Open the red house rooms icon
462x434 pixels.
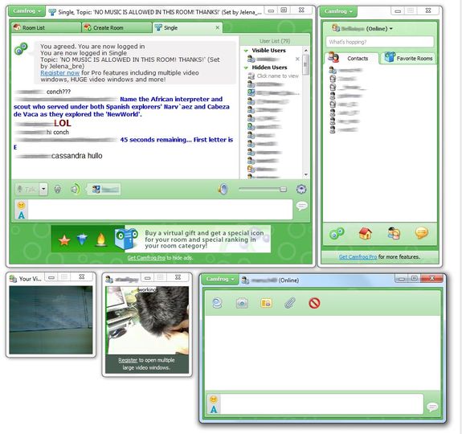pyautogui.click(x=365, y=233)
